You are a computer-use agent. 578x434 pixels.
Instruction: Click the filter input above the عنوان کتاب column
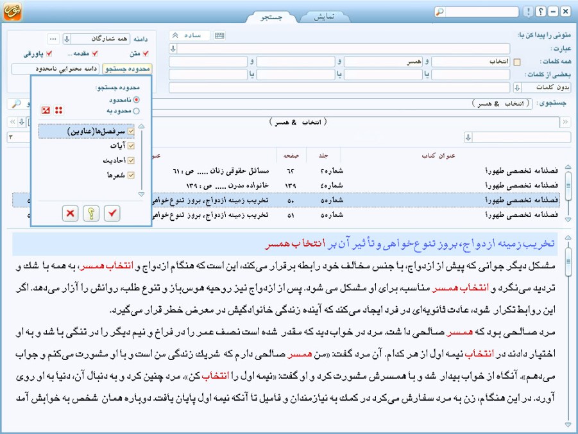pos(522,137)
